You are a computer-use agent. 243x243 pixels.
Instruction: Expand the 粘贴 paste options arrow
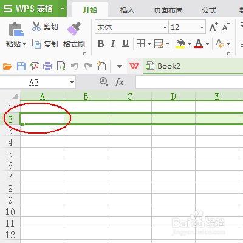coord(24,44)
